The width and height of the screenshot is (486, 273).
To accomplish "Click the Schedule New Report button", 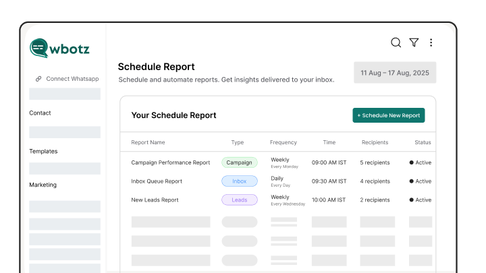I will [389, 115].
